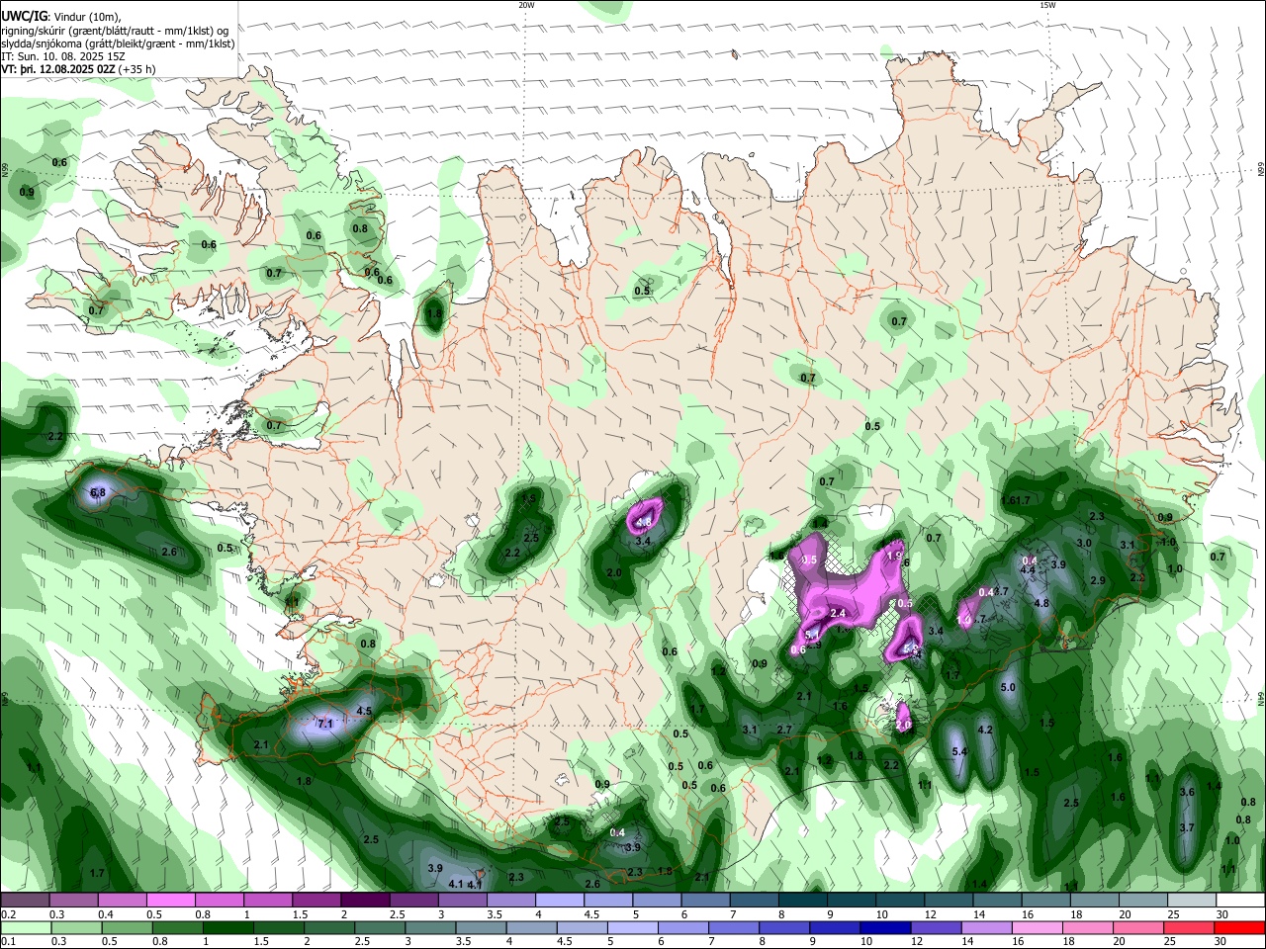Click the 3.7 precipitation value on the map
1266x949 pixels.
click(x=1187, y=827)
